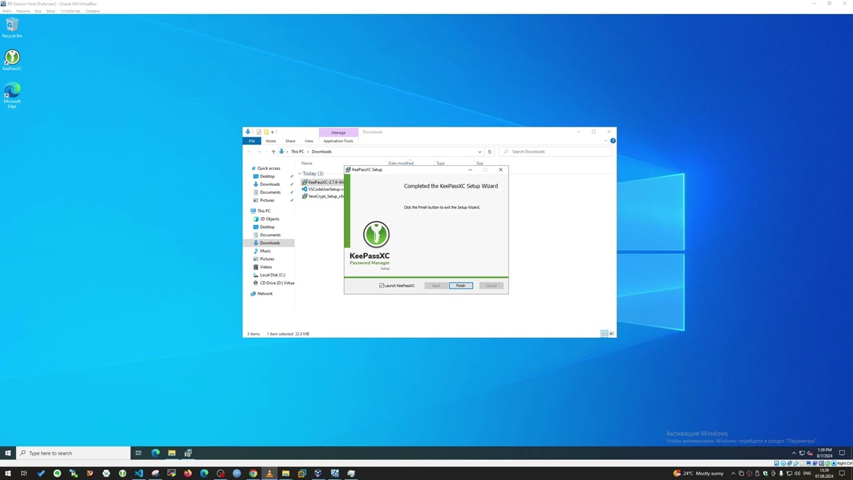Open Edge on the guest taskbar
This screenshot has height=480, width=853.
(x=155, y=453)
